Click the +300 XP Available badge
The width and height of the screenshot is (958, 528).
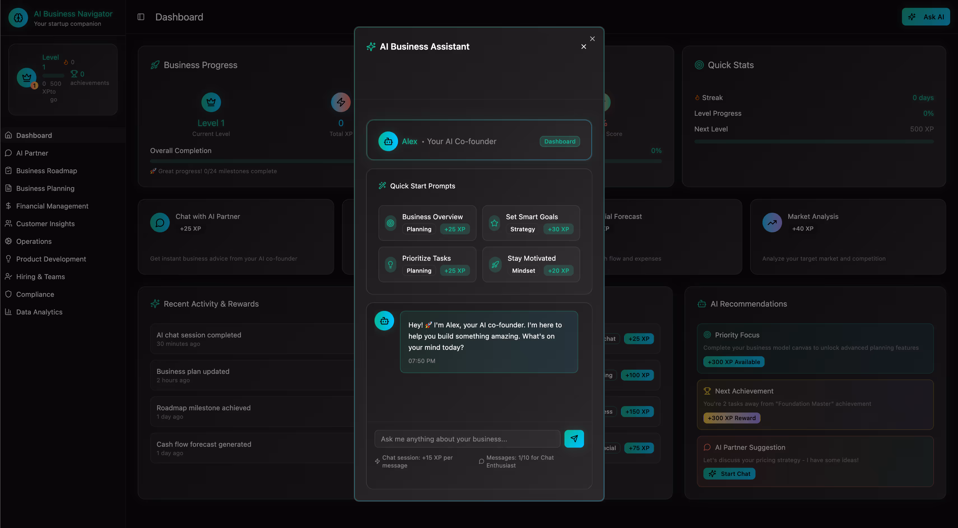(733, 362)
